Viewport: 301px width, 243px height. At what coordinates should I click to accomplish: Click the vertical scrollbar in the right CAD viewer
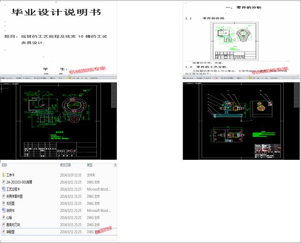[297, 95]
